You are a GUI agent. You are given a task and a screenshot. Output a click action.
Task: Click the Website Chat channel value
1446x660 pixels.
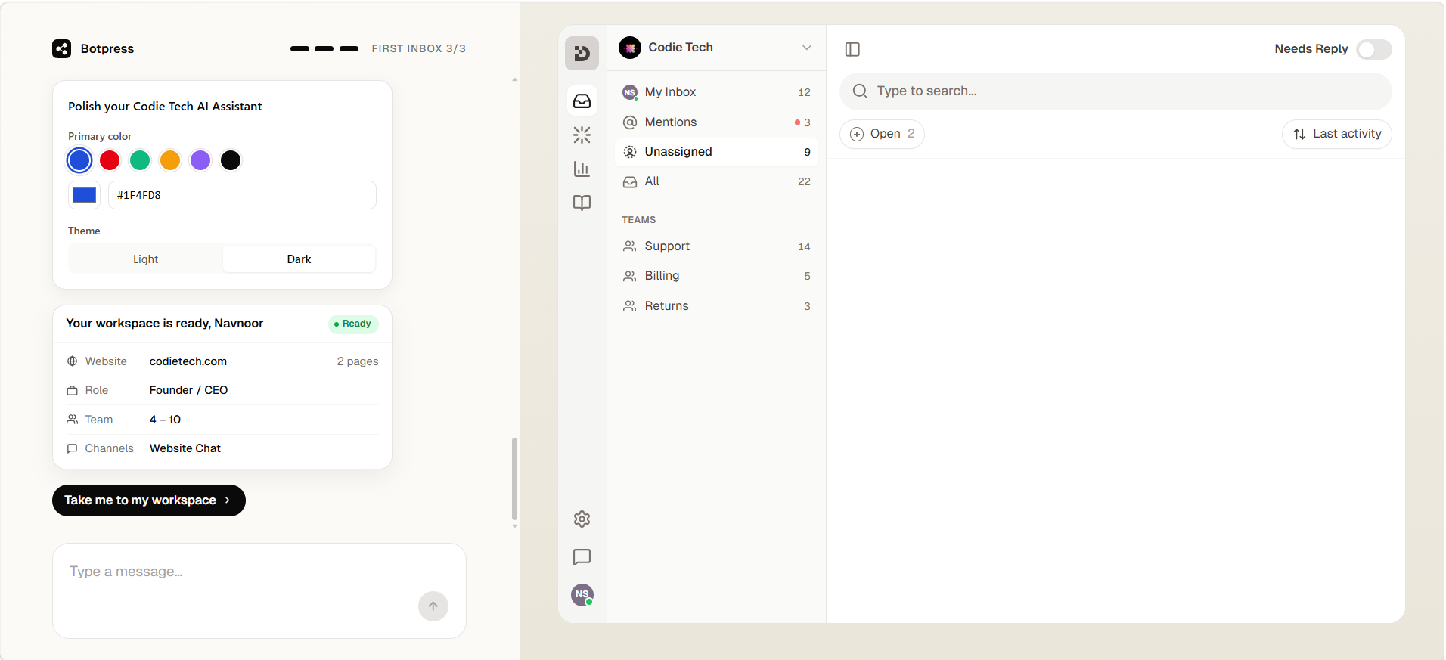tap(185, 448)
